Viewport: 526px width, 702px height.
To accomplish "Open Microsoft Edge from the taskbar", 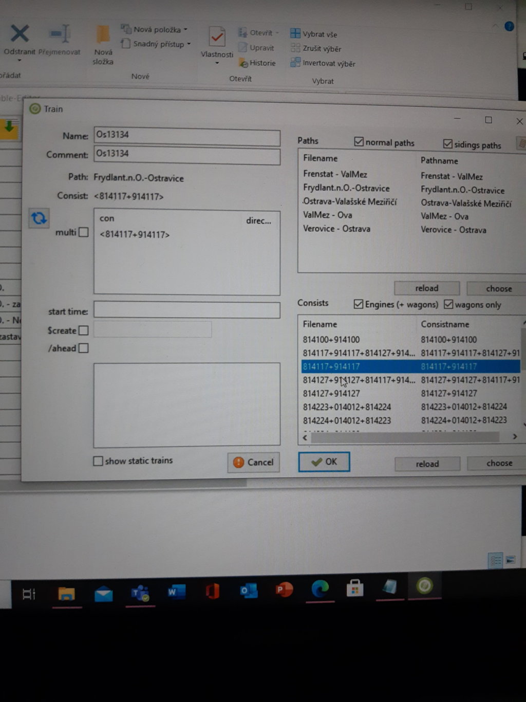I will click(x=320, y=589).
